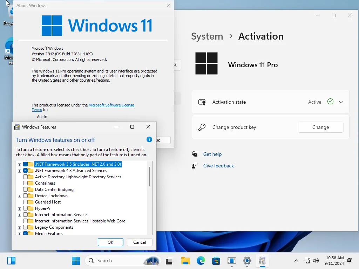Screen dimensions: 359x269
Task: Enable the Containers feature checkbox
Action: (x=25, y=183)
